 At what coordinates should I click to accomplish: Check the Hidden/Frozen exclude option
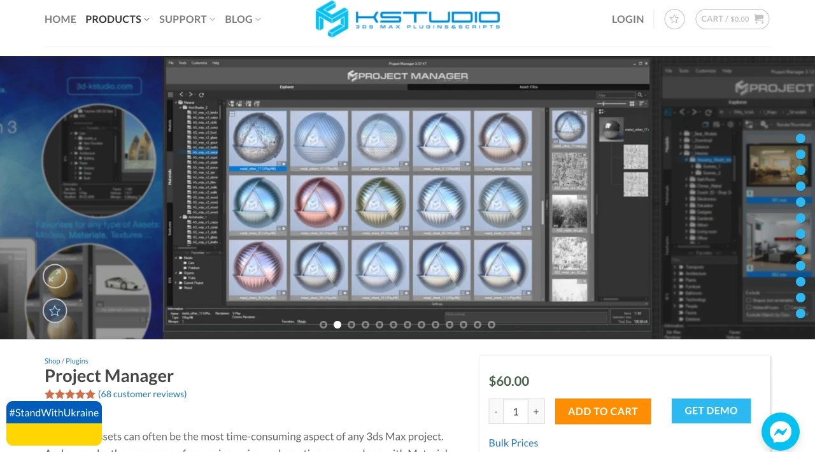coord(748,307)
